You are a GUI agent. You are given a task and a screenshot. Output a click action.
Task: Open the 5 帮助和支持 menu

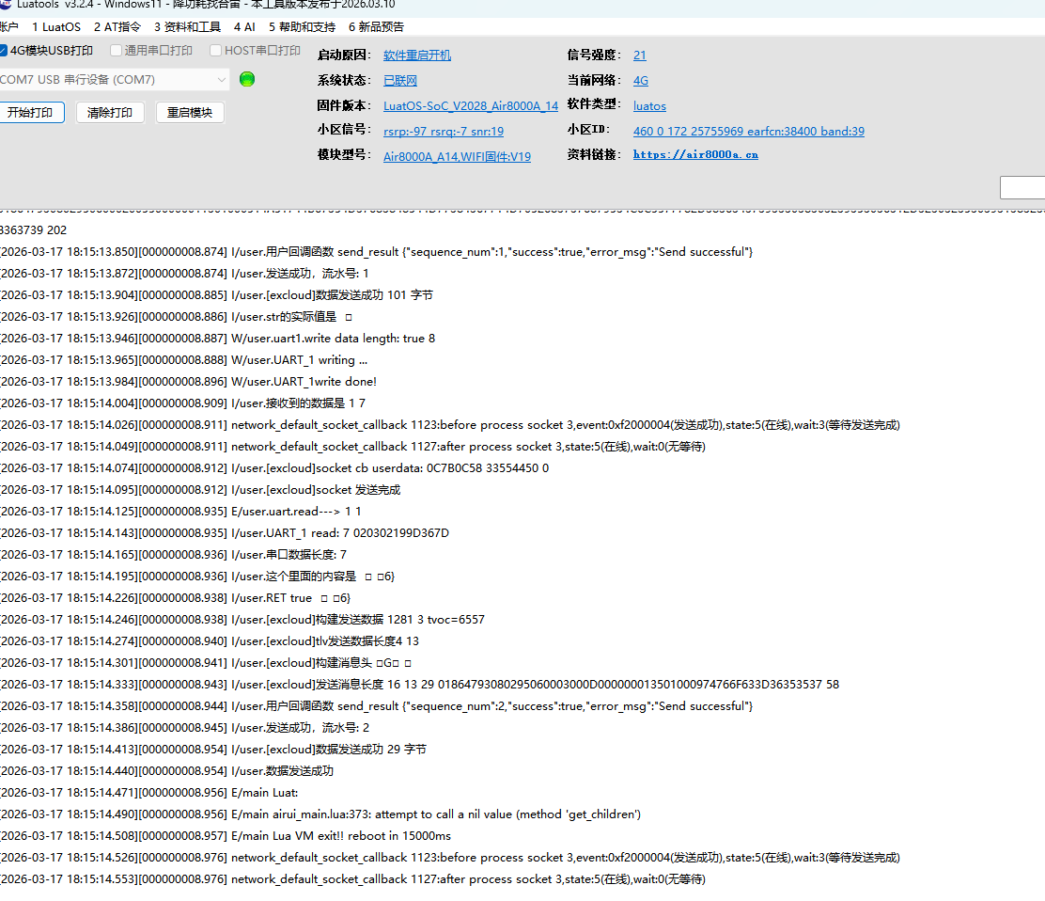coord(302,26)
